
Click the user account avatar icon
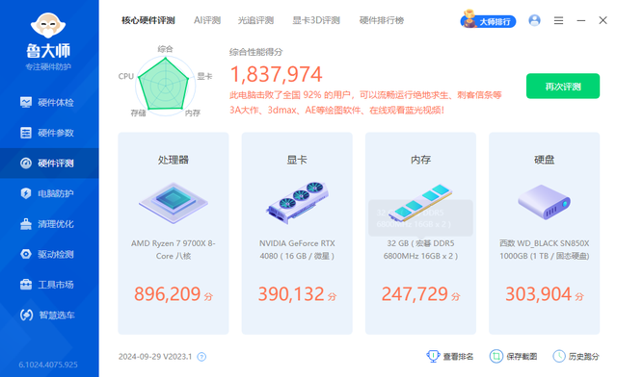tap(534, 20)
